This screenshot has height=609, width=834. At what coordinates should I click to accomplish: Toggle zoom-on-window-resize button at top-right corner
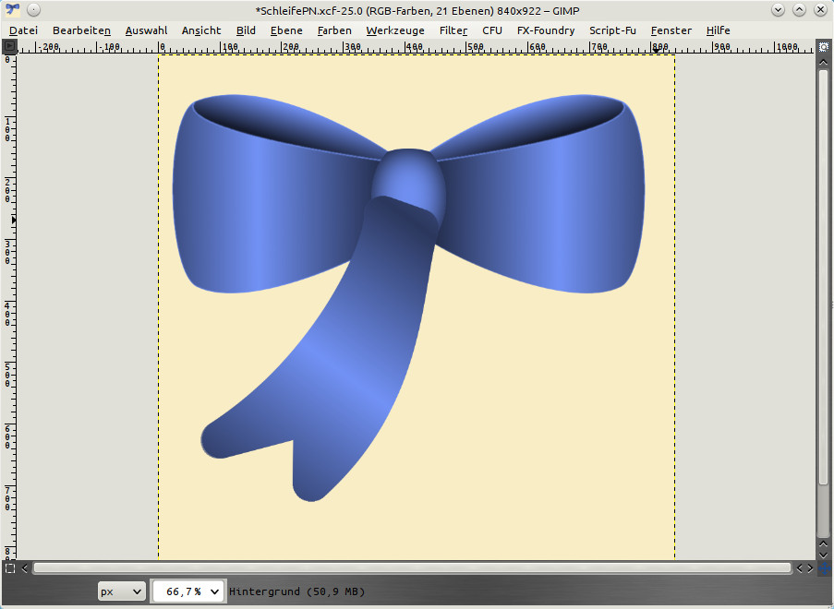(823, 46)
